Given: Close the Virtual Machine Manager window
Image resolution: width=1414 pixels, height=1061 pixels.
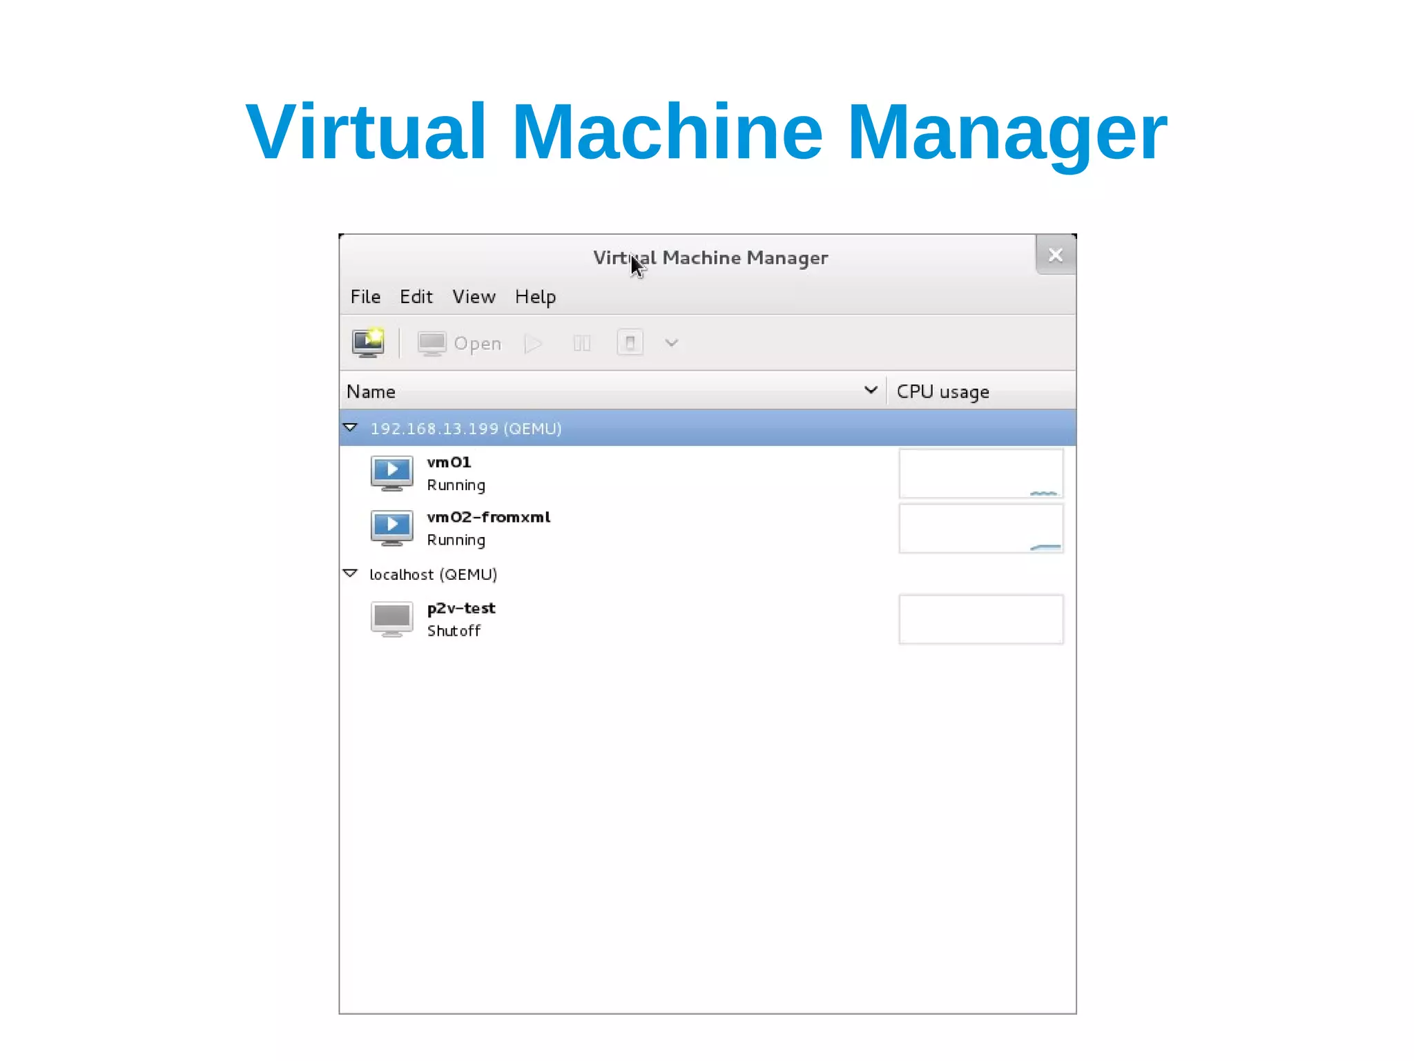Looking at the screenshot, I should point(1056,255).
